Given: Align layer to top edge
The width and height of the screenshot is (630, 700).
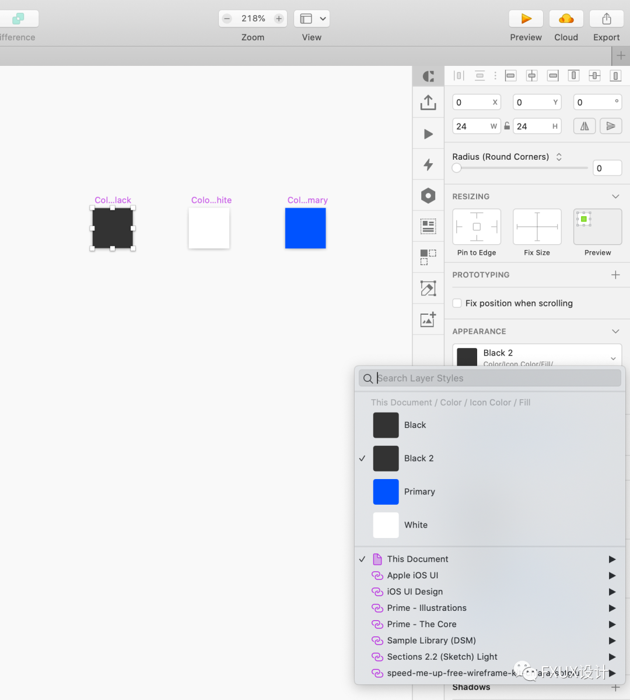Looking at the screenshot, I should [574, 75].
